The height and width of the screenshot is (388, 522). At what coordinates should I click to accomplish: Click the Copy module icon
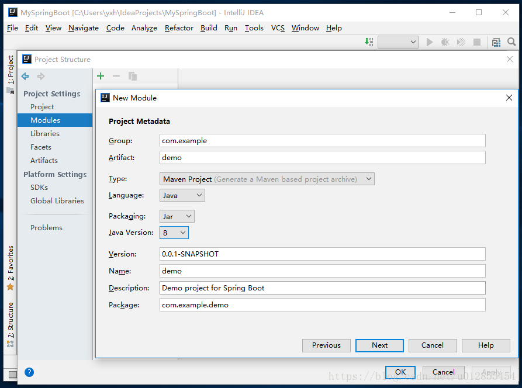pos(133,76)
